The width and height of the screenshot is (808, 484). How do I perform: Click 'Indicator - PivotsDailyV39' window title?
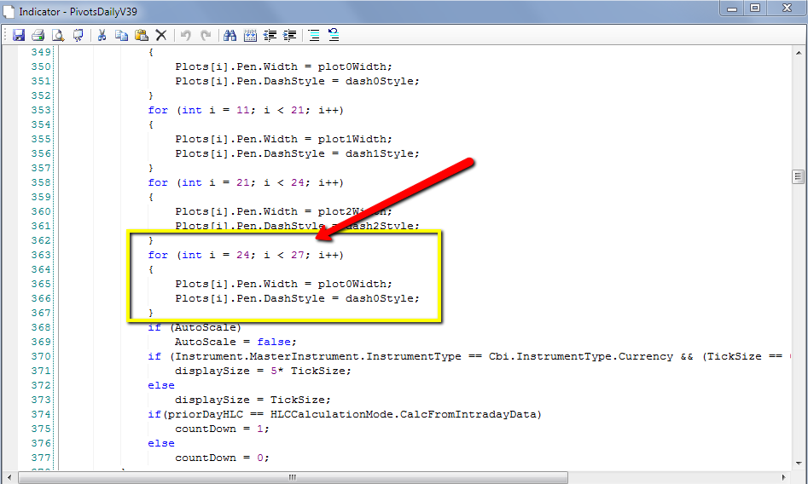78,11
